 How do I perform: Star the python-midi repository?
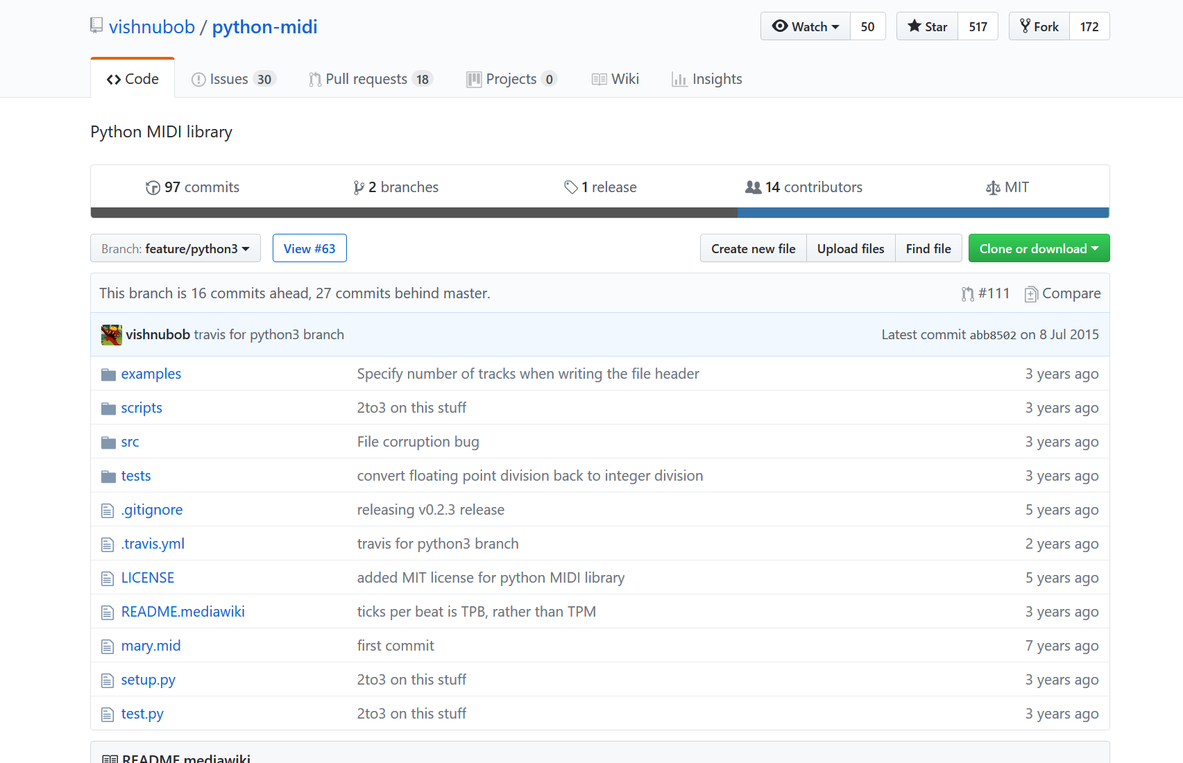click(x=927, y=26)
